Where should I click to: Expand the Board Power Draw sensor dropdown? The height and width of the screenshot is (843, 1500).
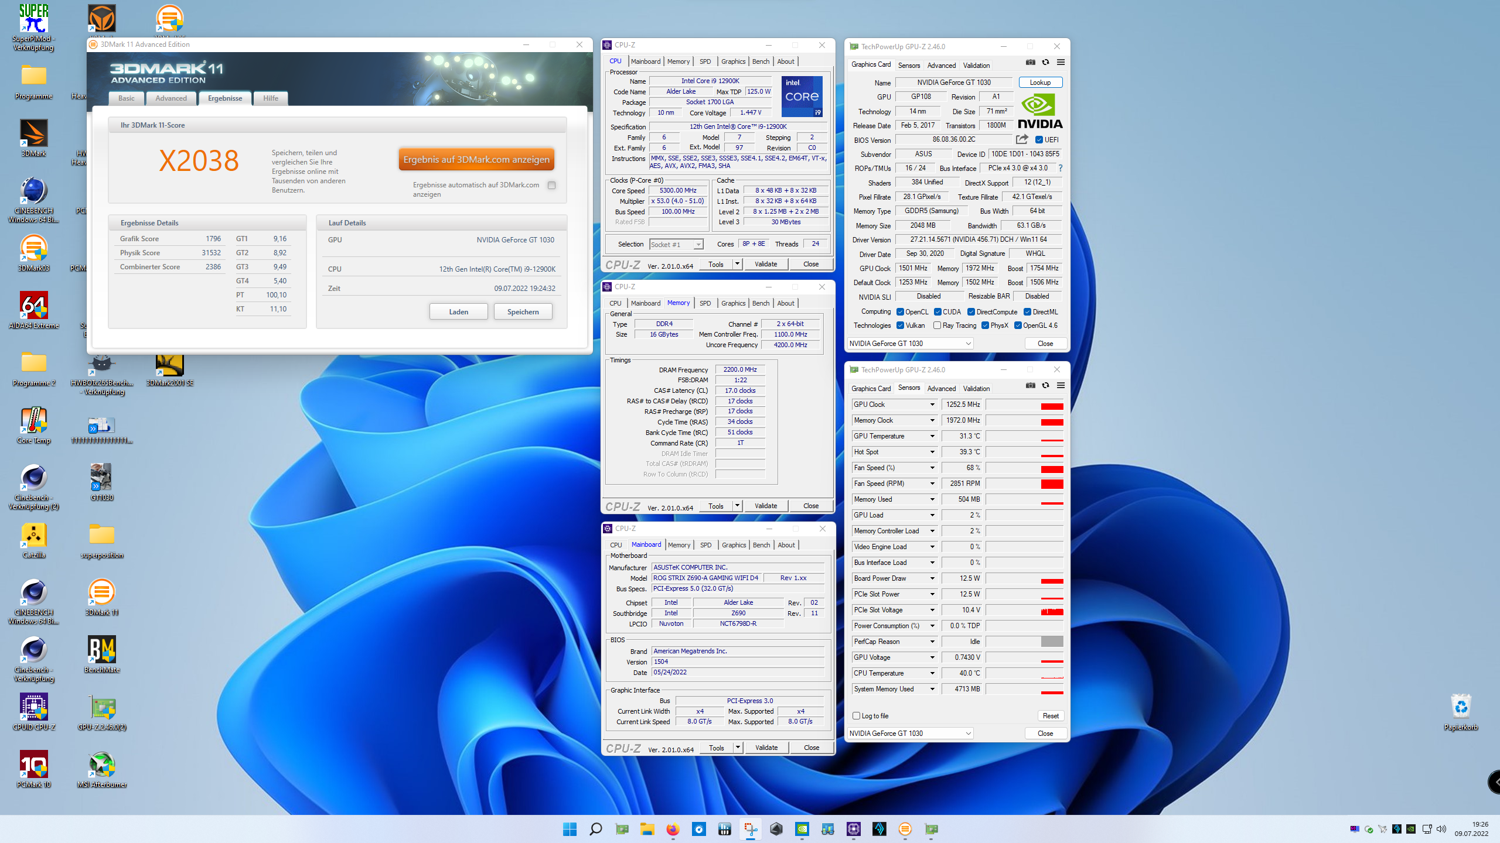pyautogui.click(x=932, y=578)
